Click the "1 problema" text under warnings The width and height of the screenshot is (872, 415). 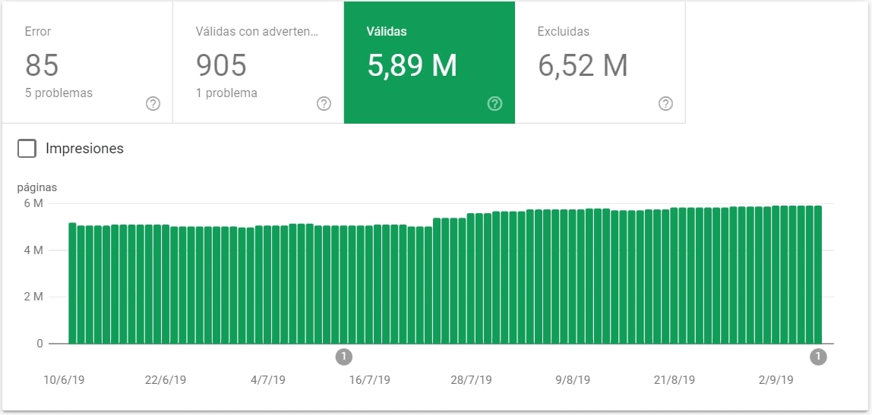tap(226, 93)
